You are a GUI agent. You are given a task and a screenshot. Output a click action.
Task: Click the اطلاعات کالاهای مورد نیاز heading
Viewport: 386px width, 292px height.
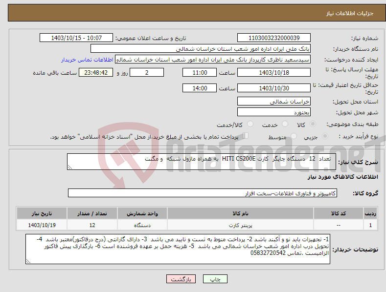(342, 177)
